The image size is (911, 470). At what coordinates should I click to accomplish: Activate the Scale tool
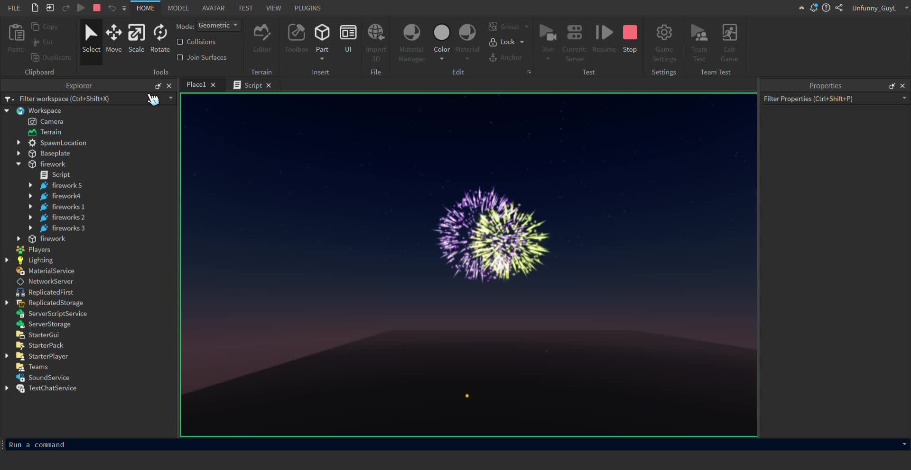[136, 38]
